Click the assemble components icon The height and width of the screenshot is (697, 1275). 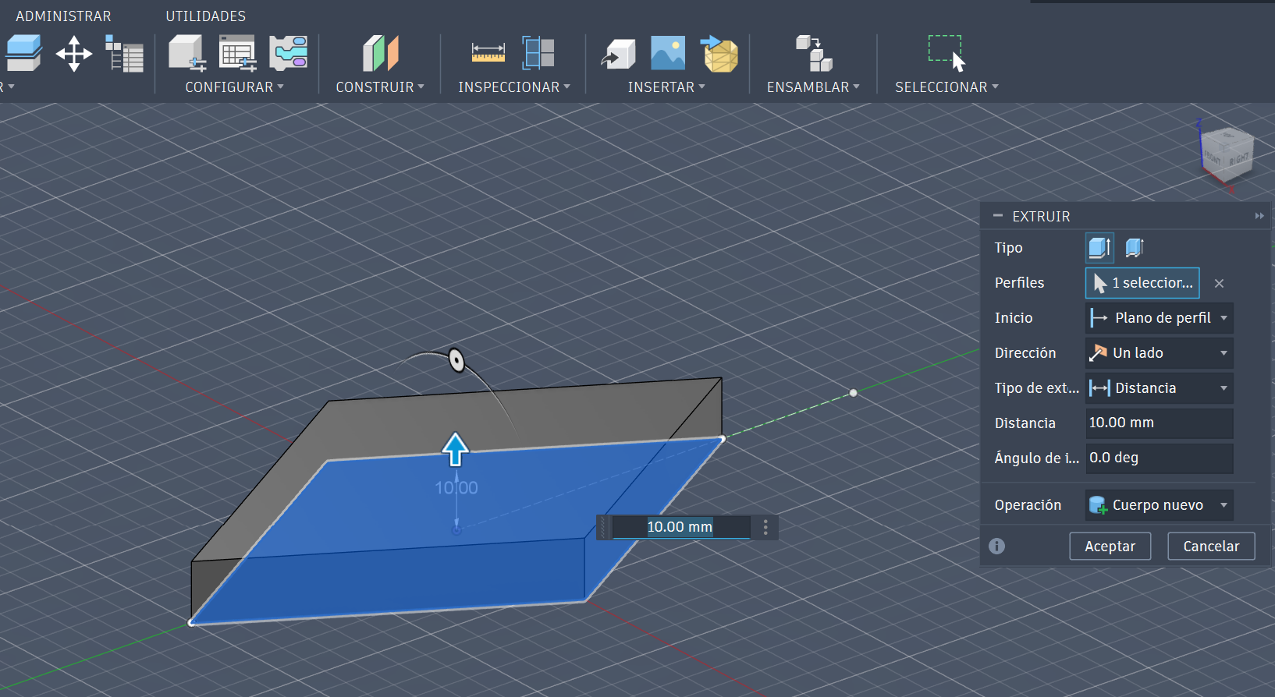(814, 54)
